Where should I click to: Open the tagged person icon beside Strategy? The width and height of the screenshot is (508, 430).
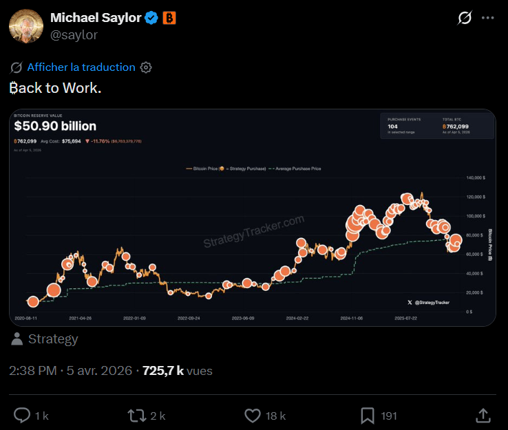coord(17,339)
